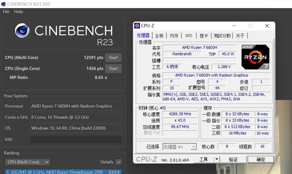This screenshot has width=292, height=174.
Task: Click the 6 纳米 technology value
Action: coord(172,67)
